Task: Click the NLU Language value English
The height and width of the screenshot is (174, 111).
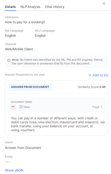Action: (x=40, y=36)
